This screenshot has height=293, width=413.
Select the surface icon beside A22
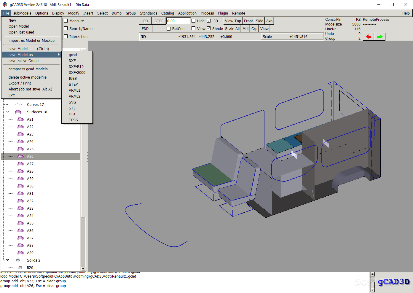click(20, 127)
